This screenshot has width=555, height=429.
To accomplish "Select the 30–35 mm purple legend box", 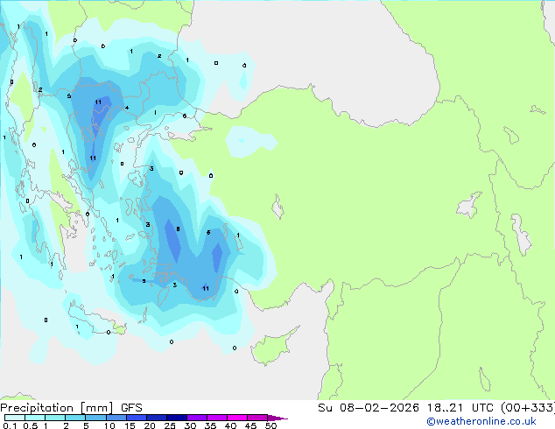I will click(197, 418).
